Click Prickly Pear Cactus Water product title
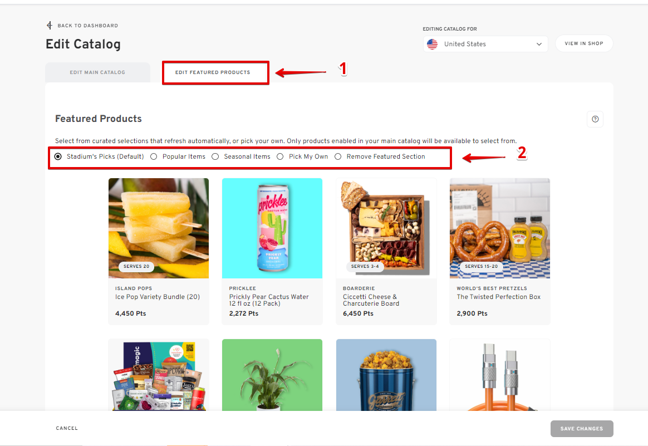 click(x=269, y=300)
